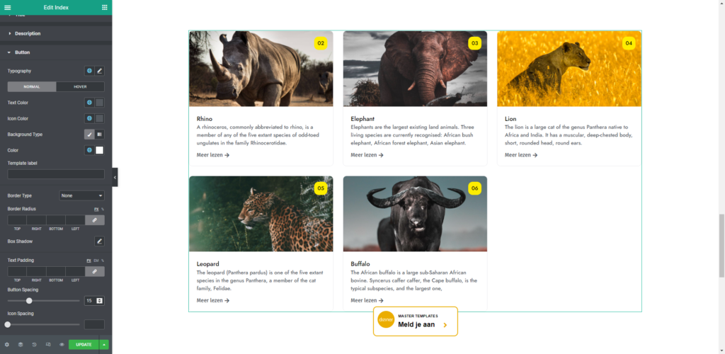This screenshot has height=354, width=725.
Task: Open the Navigator layers icon
Action: point(21,345)
